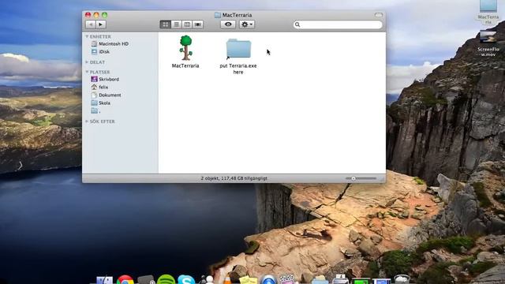Switch Finder to Cover Flow view

[198, 24]
